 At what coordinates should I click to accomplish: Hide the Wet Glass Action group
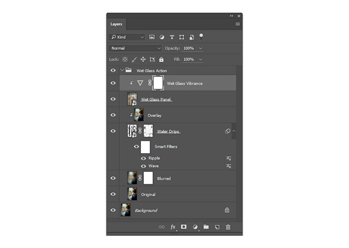click(x=113, y=70)
